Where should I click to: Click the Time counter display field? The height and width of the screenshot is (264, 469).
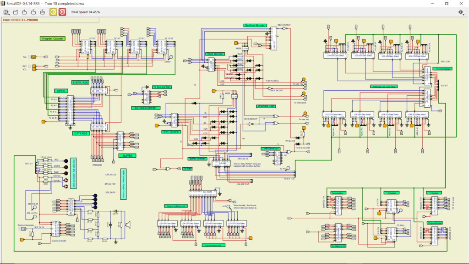coord(50,20)
